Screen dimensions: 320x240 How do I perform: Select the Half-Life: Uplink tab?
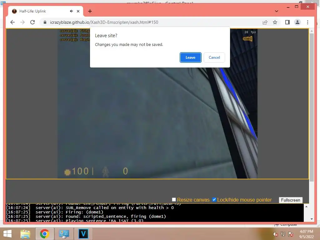coord(45,11)
